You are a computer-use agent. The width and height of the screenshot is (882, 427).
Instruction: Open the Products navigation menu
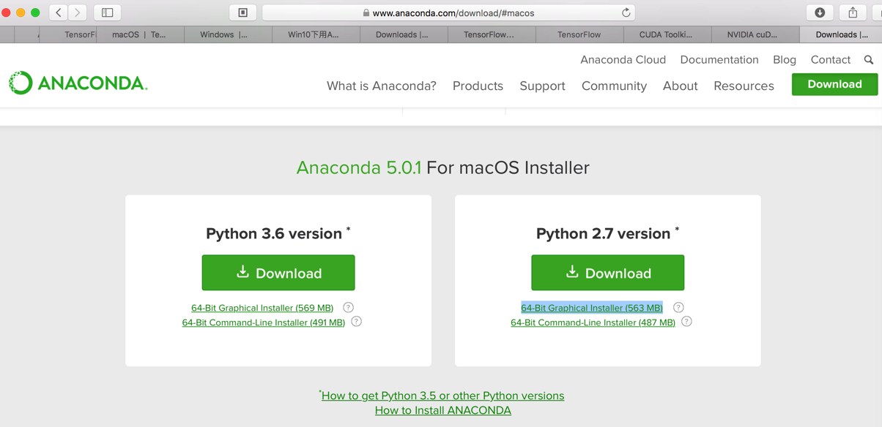[478, 86]
